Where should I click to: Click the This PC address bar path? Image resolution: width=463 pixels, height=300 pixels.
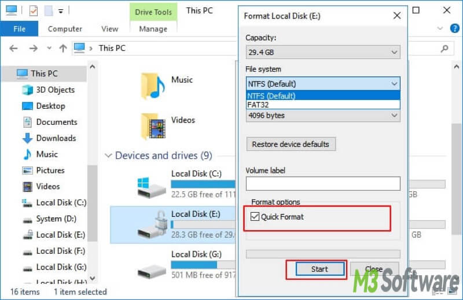click(112, 48)
